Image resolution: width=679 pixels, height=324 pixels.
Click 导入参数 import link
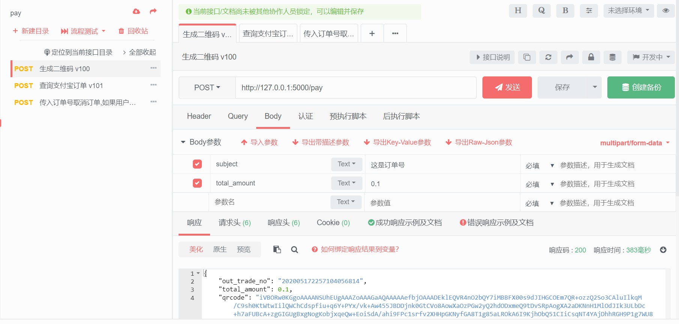coord(259,142)
